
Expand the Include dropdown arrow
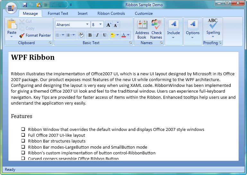point(173,38)
